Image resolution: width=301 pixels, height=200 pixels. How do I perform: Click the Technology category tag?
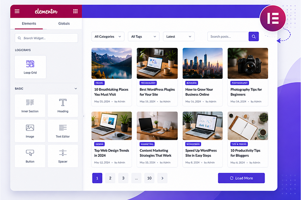[148, 83]
